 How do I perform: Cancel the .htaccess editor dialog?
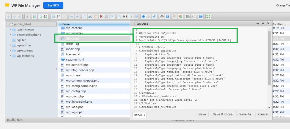click(x=263, y=114)
